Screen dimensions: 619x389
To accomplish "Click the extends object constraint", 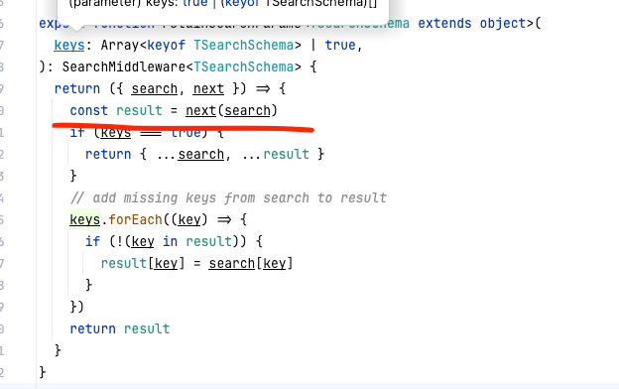I will point(472,24).
